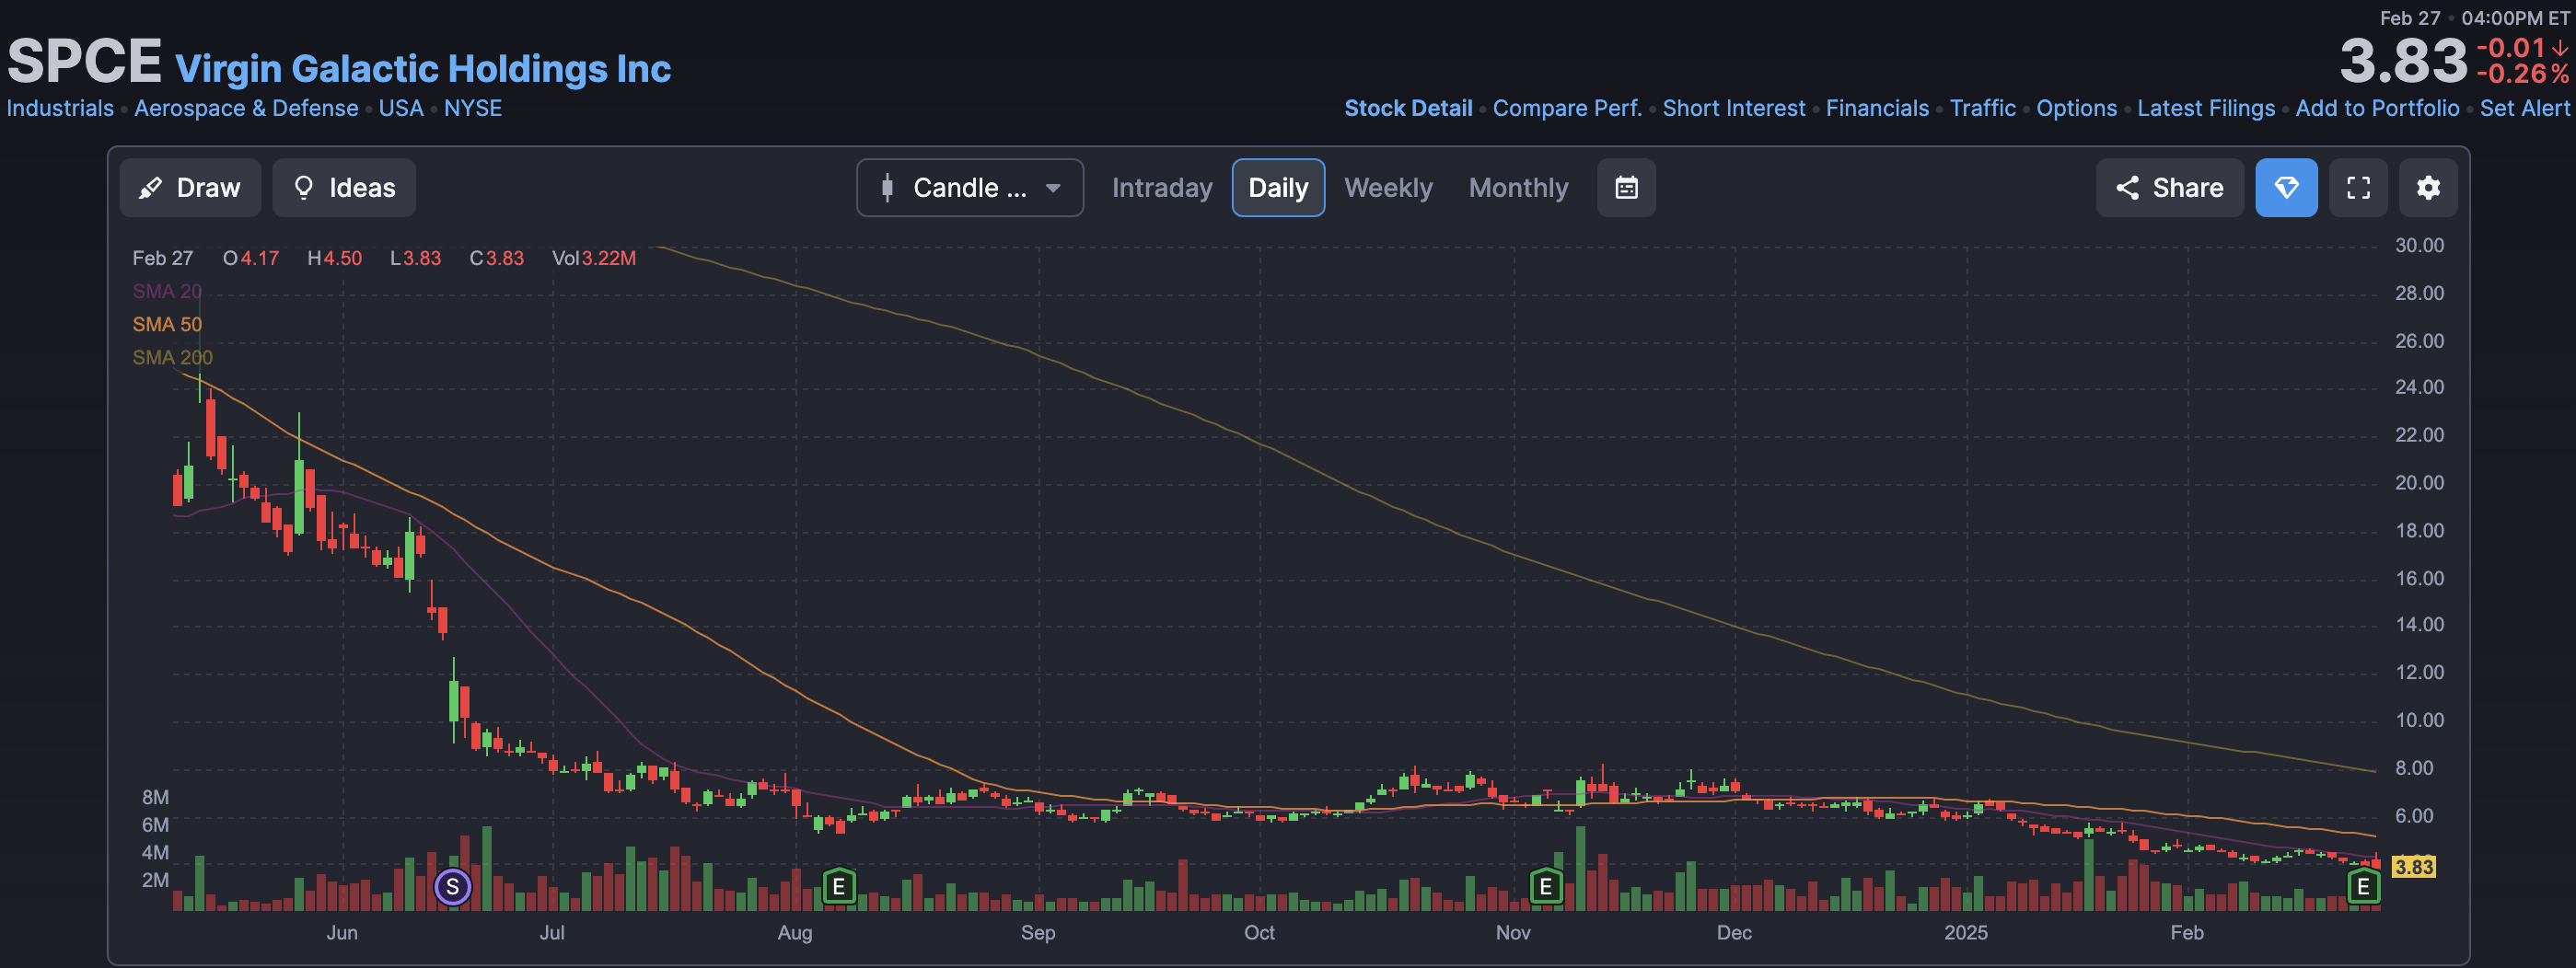2576x968 pixels.
Task: Click the November earnings E marker
Action: [1546, 886]
